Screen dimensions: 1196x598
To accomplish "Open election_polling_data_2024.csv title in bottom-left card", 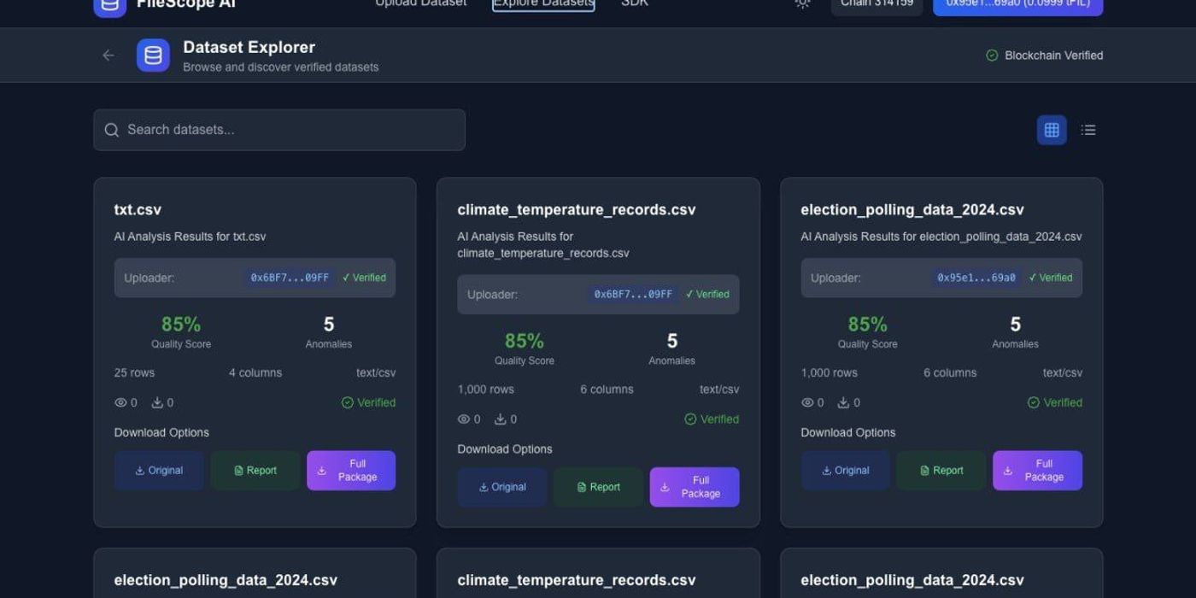I will point(226,580).
